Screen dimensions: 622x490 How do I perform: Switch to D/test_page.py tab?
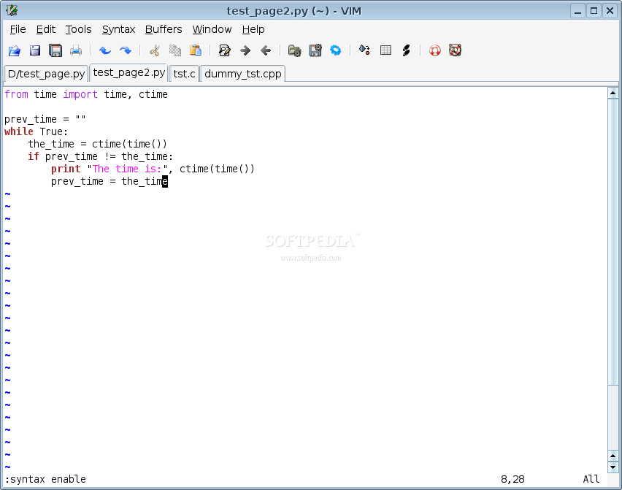tap(46, 74)
